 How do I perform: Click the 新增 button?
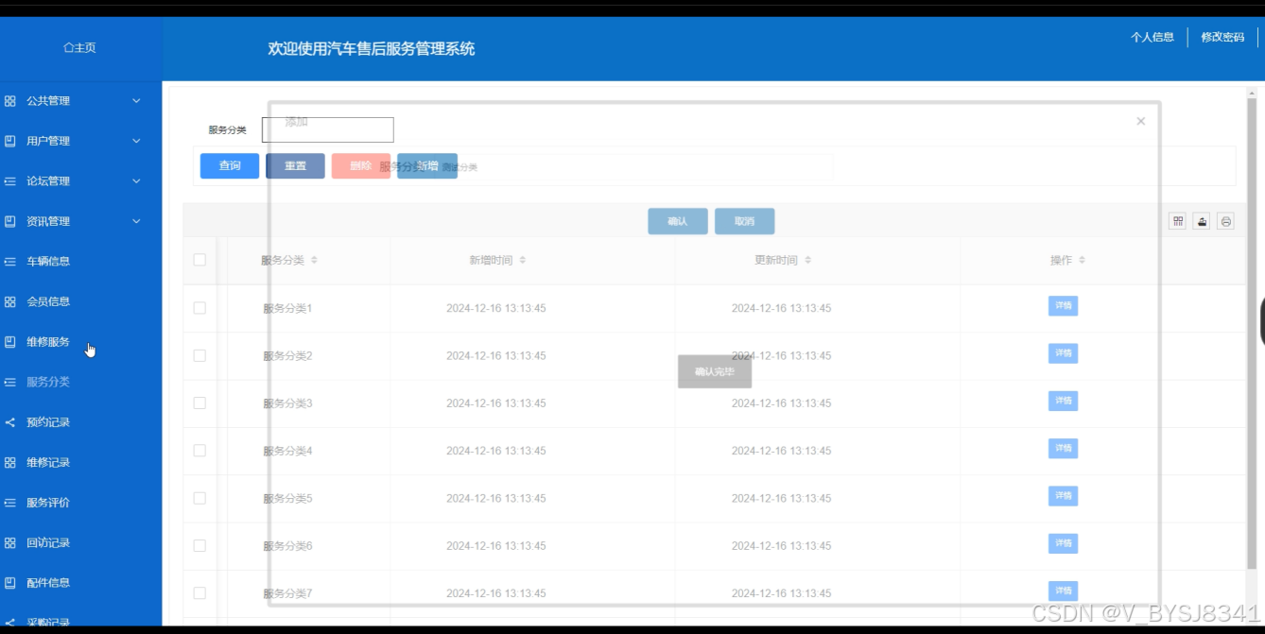pyautogui.click(x=427, y=166)
